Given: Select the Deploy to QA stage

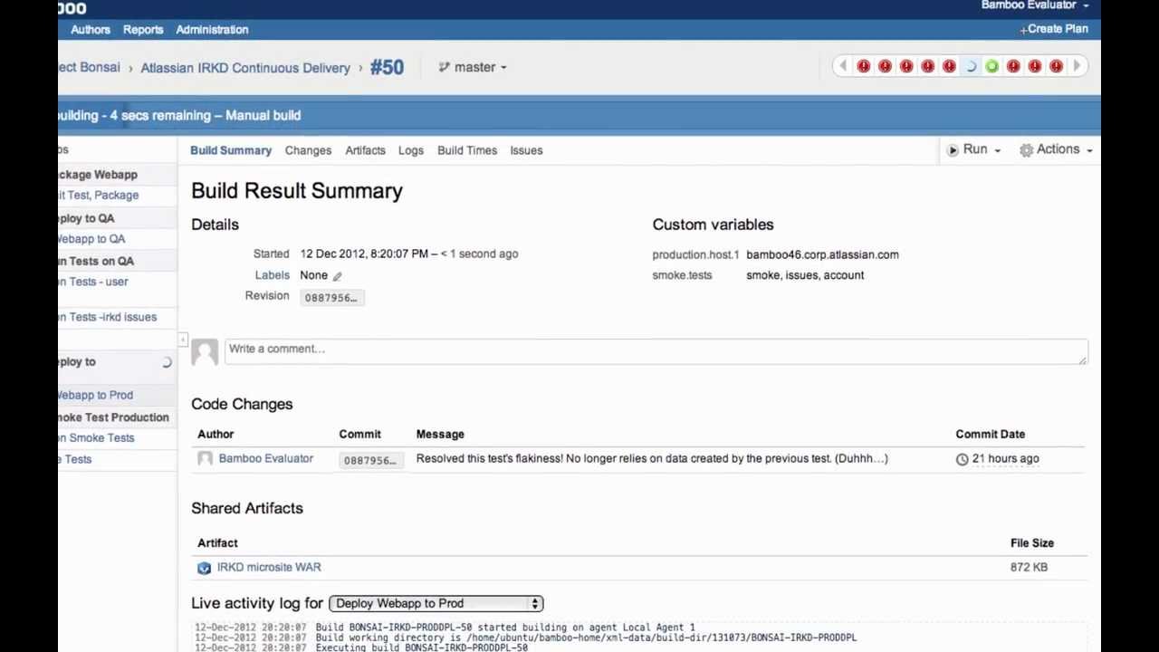Looking at the screenshot, I should click(x=86, y=218).
